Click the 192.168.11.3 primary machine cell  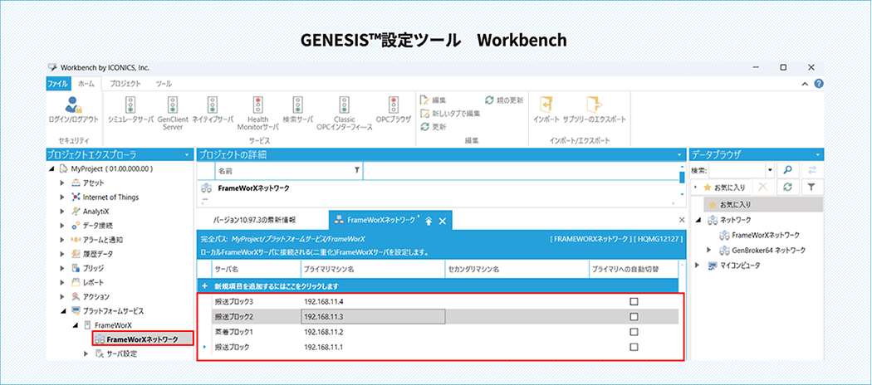(372, 317)
